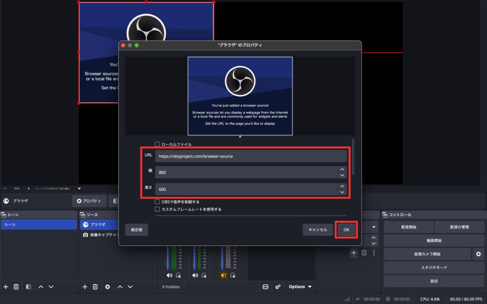Toggle monitoring headphone icon on leftmost mixer channel
Viewport: 487px width, 304px height.
(179, 275)
